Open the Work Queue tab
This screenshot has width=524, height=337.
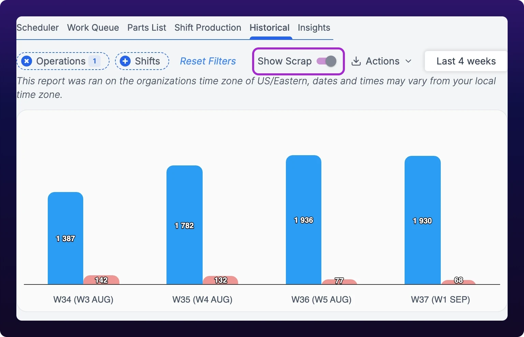point(93,28)
